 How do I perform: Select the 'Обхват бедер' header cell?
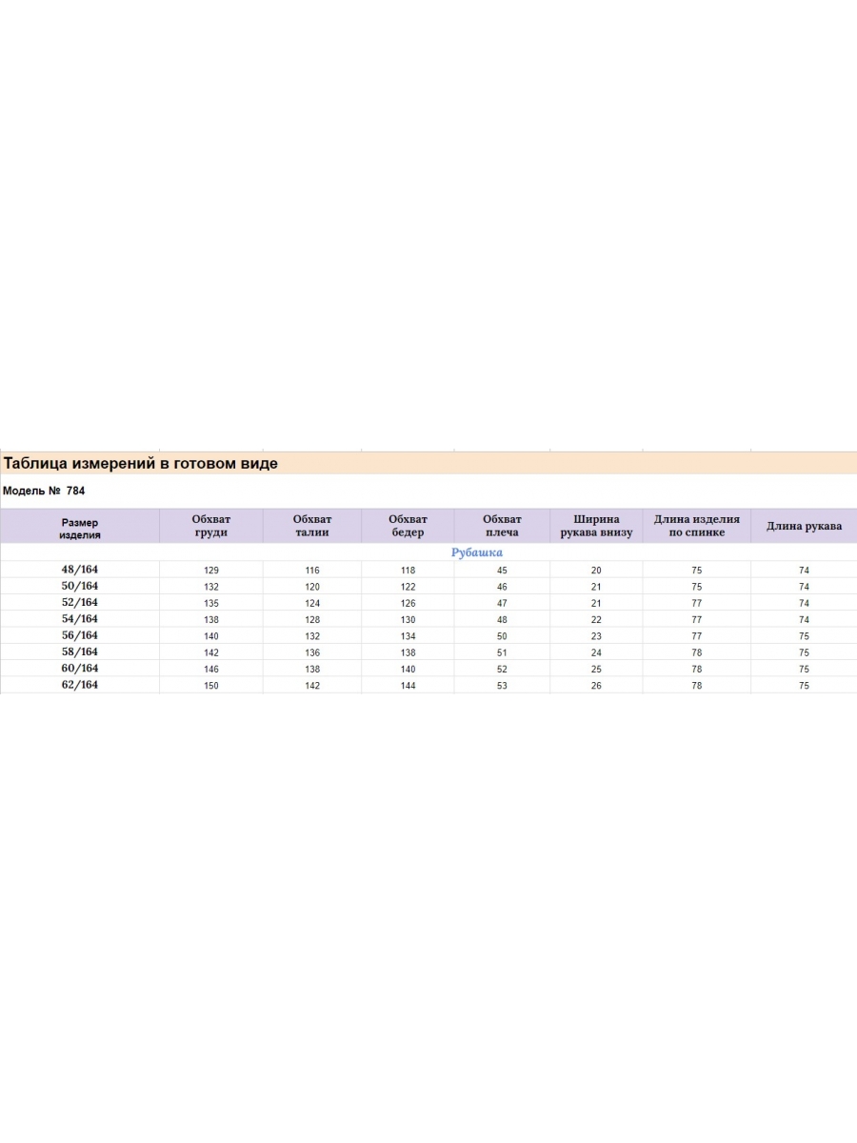pos(408,526)
